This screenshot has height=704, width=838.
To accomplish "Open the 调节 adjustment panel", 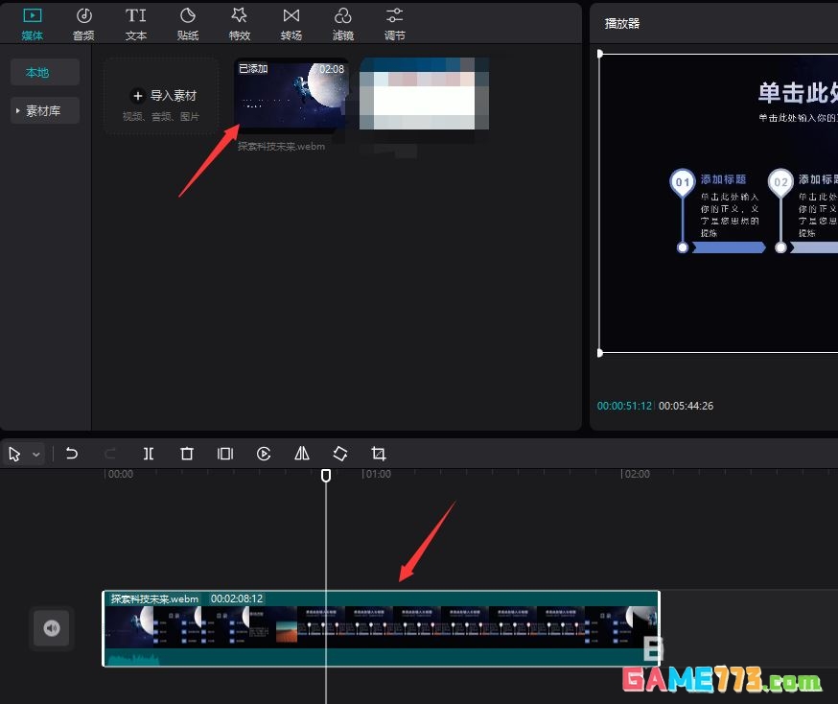I will pos(394,23).
